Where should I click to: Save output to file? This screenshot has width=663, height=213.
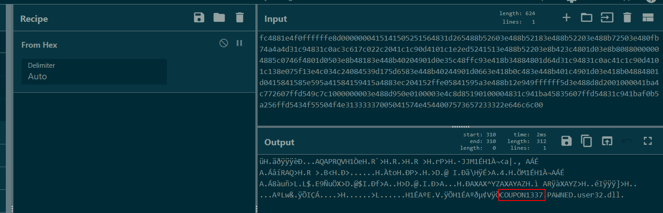pyautogui.click(x=567, y=141)
